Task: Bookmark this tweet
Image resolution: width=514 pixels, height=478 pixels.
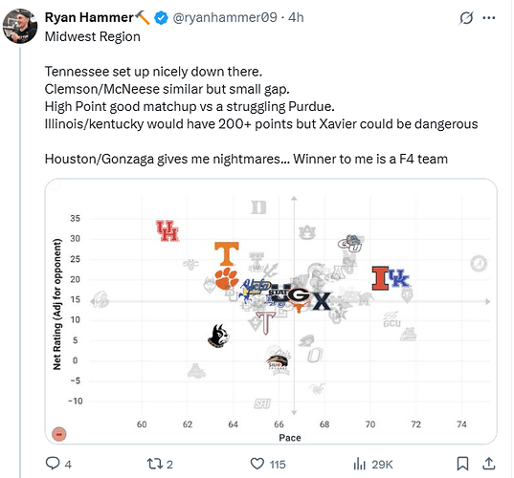Action: [462, 464]
